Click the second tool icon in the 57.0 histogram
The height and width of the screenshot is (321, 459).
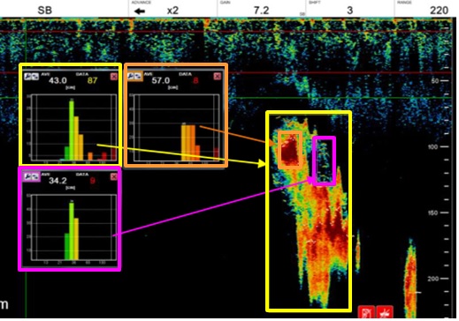coord(138,76)
